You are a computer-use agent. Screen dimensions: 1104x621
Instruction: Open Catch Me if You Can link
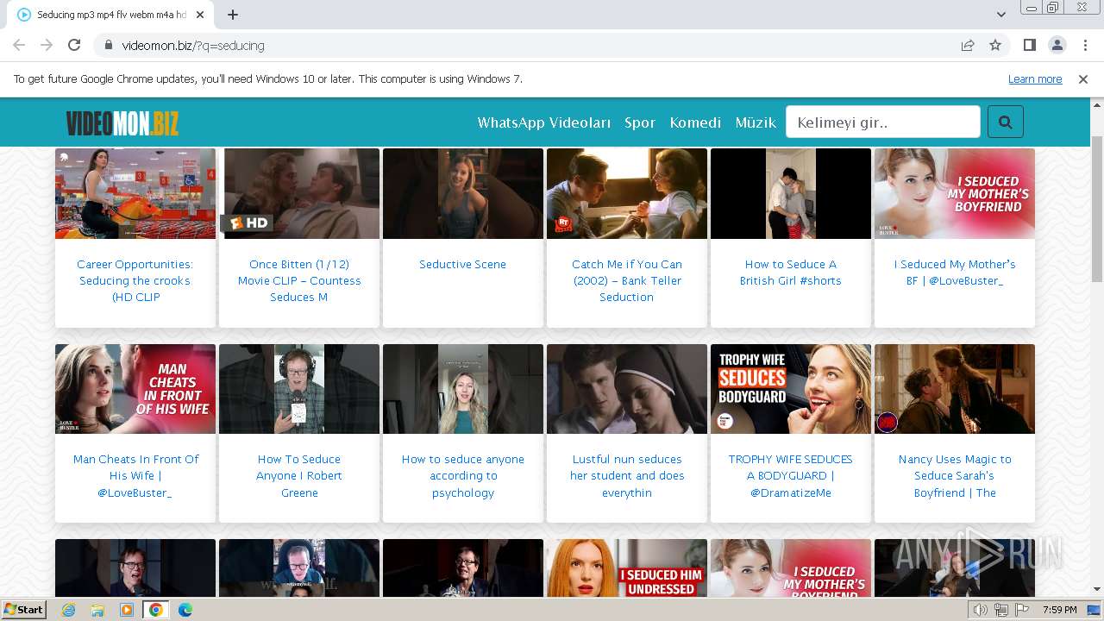coord(627,280)
